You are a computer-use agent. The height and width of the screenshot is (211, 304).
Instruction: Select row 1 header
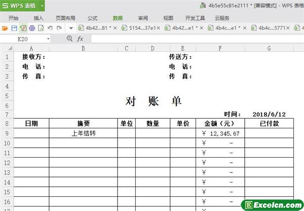click(x=7, y=57)
